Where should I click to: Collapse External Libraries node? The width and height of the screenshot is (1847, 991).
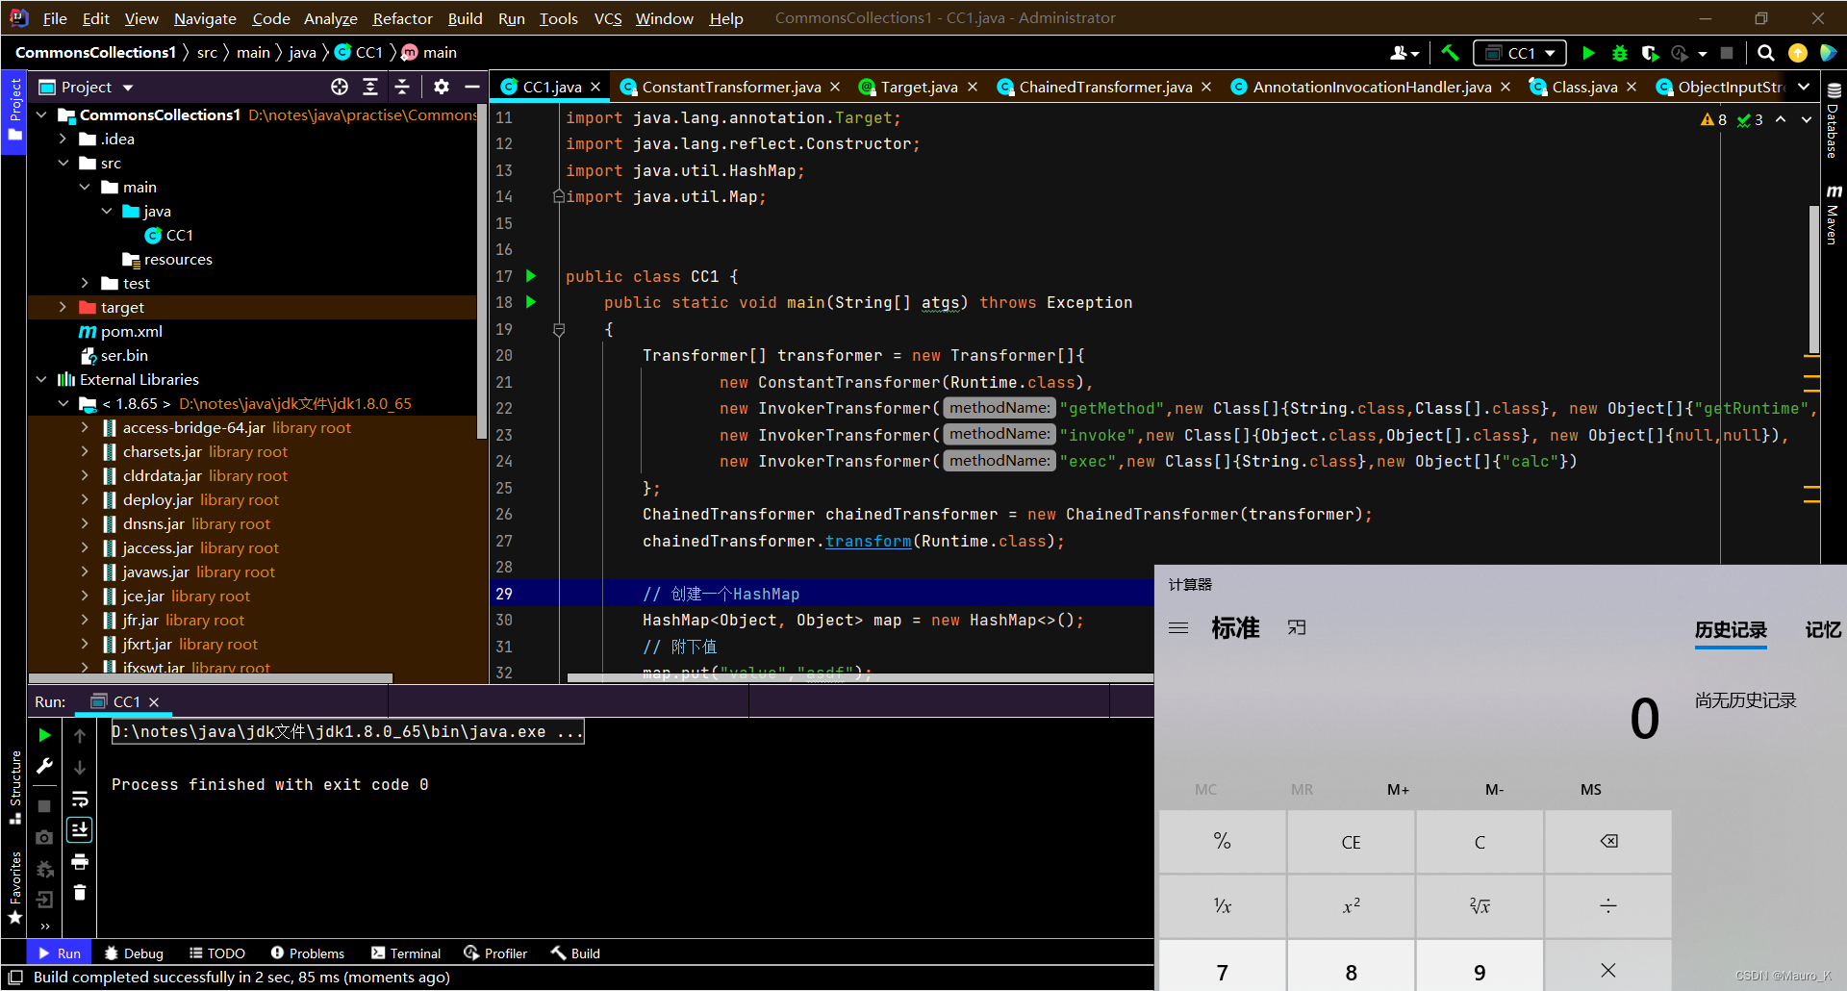click(x=40, y=380)
